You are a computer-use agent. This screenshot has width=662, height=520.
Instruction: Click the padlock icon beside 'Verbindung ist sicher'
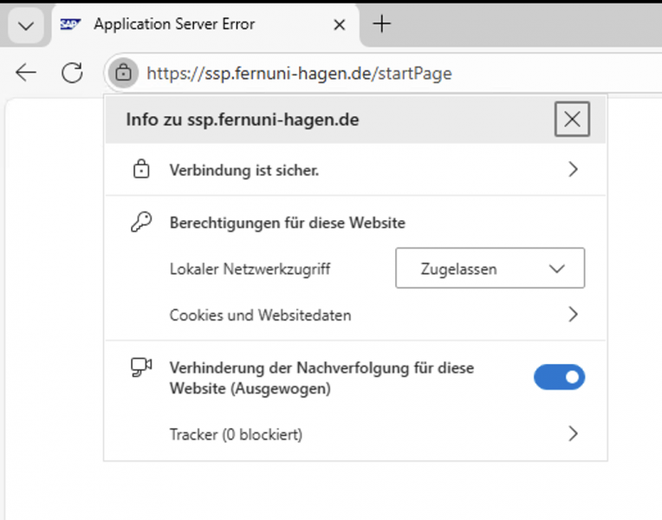click(140, 171)
